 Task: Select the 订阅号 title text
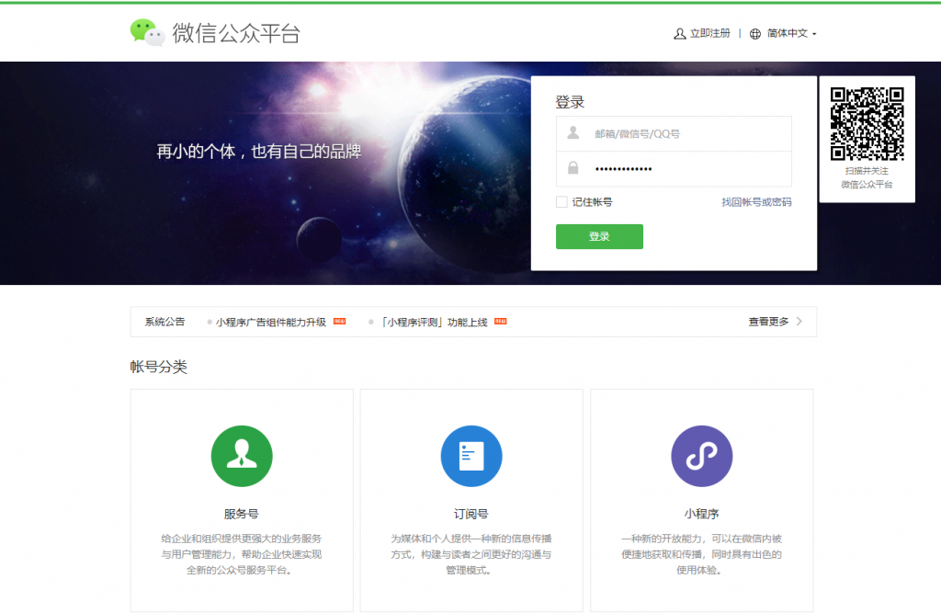pyautogui.click(x=471, y=514)
